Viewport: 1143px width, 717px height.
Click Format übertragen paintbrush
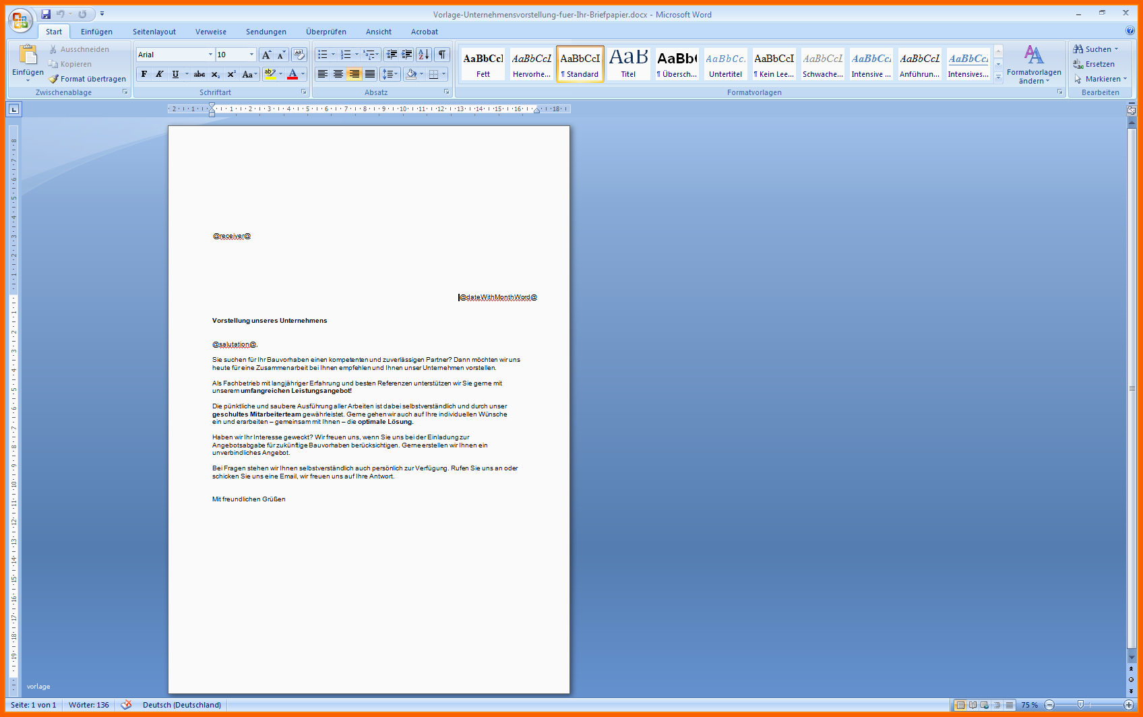pyautogui.click(x=87, y=79)
